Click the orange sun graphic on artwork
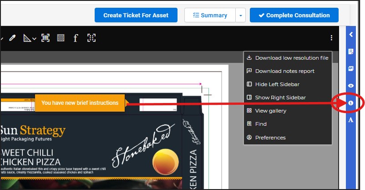Image resolution: width=365 pixels, height=190 pixels. pyautogui.click(x=166, y=162)
